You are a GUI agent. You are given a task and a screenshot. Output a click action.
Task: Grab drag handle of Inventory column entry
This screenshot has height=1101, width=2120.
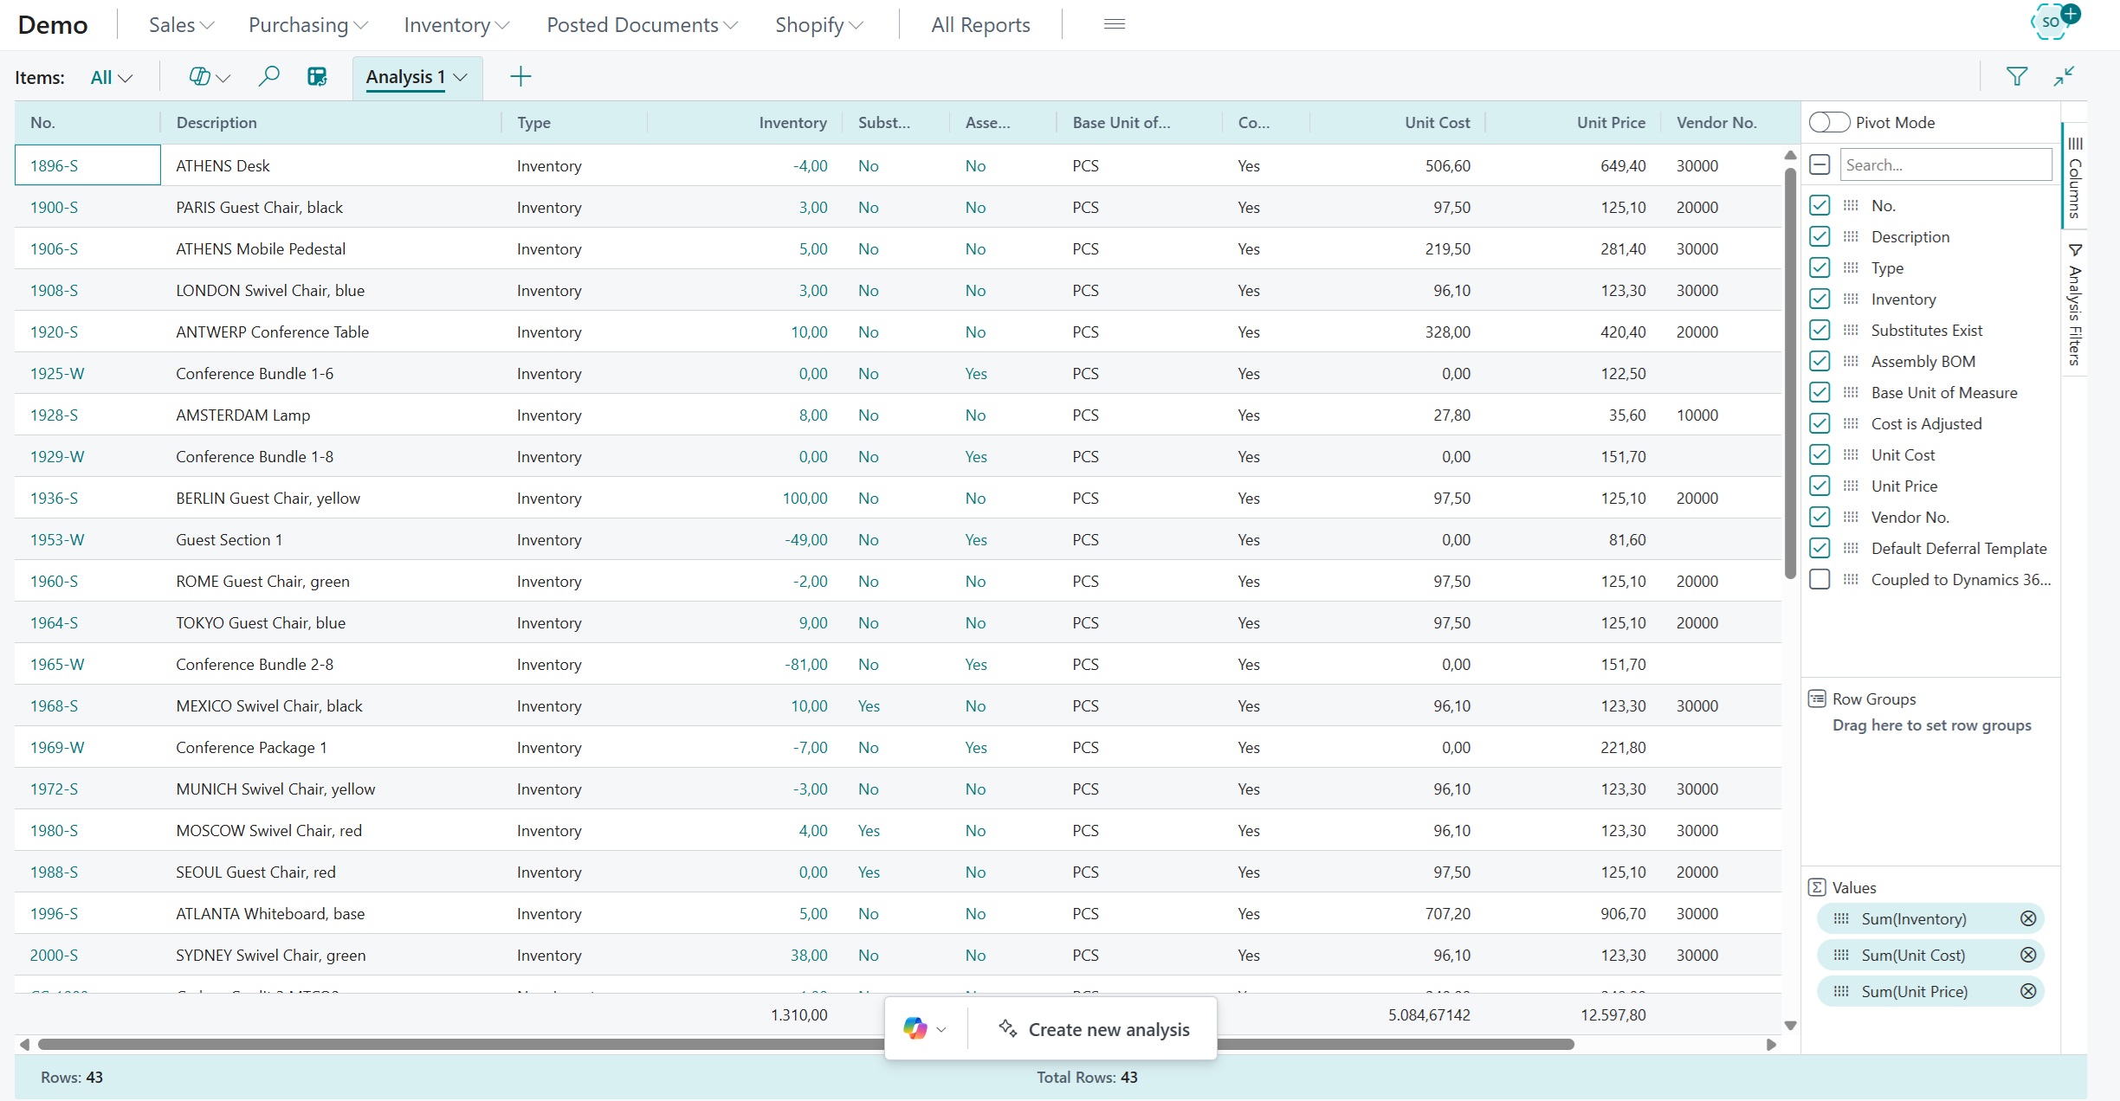(x=1851, y=299)
